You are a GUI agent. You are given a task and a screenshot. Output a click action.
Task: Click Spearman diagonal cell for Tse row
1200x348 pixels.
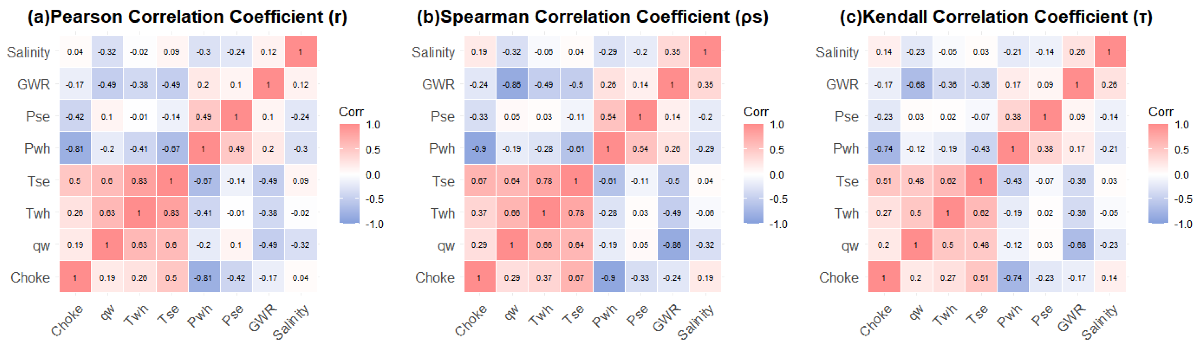pyautogui.click(x=576, y=181)
